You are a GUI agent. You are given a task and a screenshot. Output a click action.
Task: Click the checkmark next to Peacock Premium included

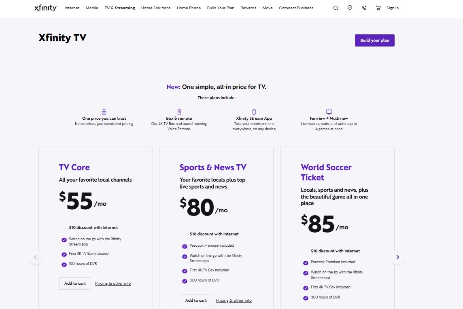pos(185,246)
